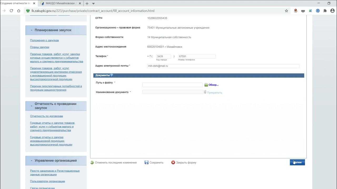The width and height of the screenshot is (337, 189).
Task: Open annual reports on small business purchases link
Action: (53, 127)
